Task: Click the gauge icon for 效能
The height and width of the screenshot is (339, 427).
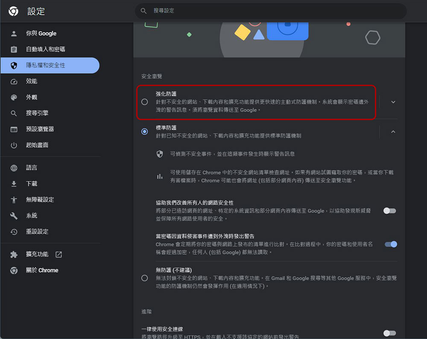Action: click(x=14, y=81)
